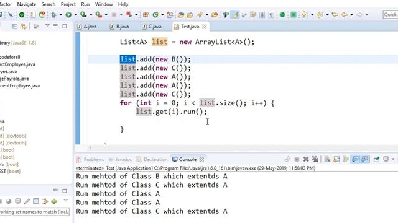Click the Display Selected Console monitor icon
Screen dimensions: 398x223
(386, 159)
